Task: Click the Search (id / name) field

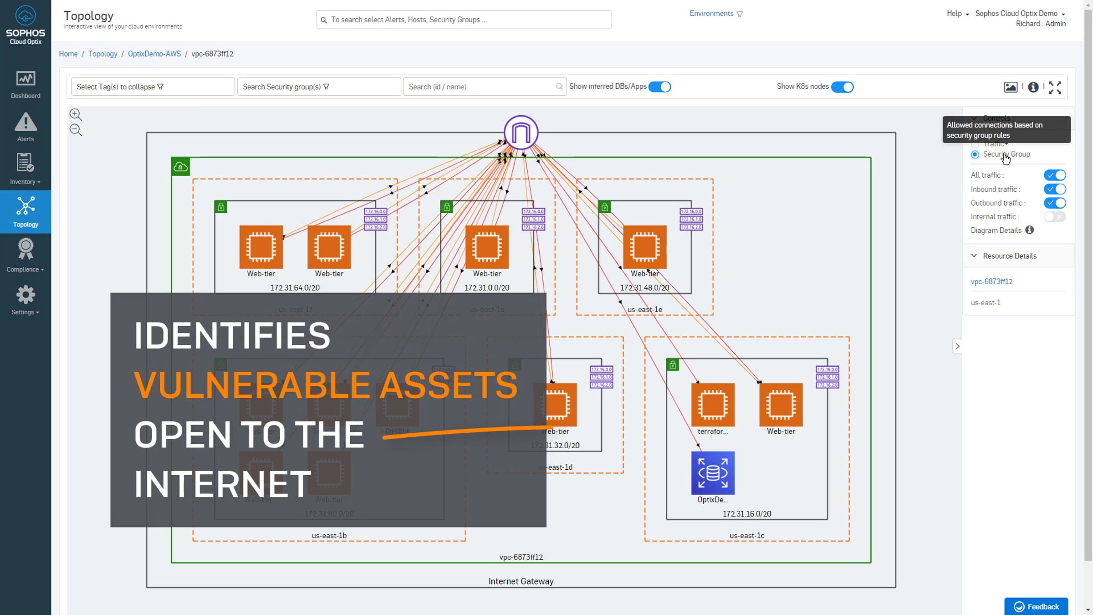Action: pyautogui.click(x=484, y=87)
